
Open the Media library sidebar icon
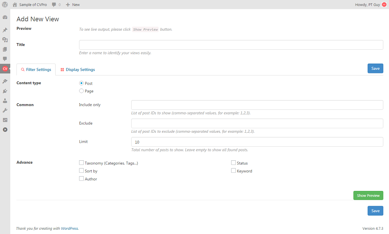(x=5, y=40)
